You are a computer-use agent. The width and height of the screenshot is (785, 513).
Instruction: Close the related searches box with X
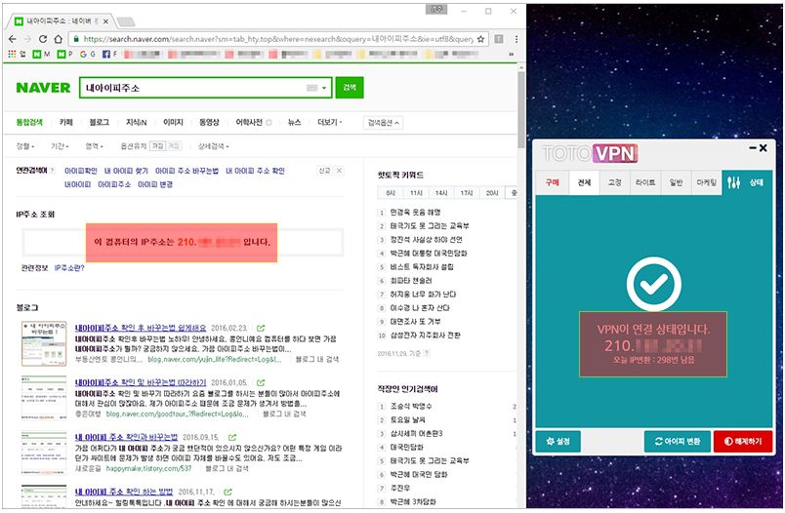339,171
